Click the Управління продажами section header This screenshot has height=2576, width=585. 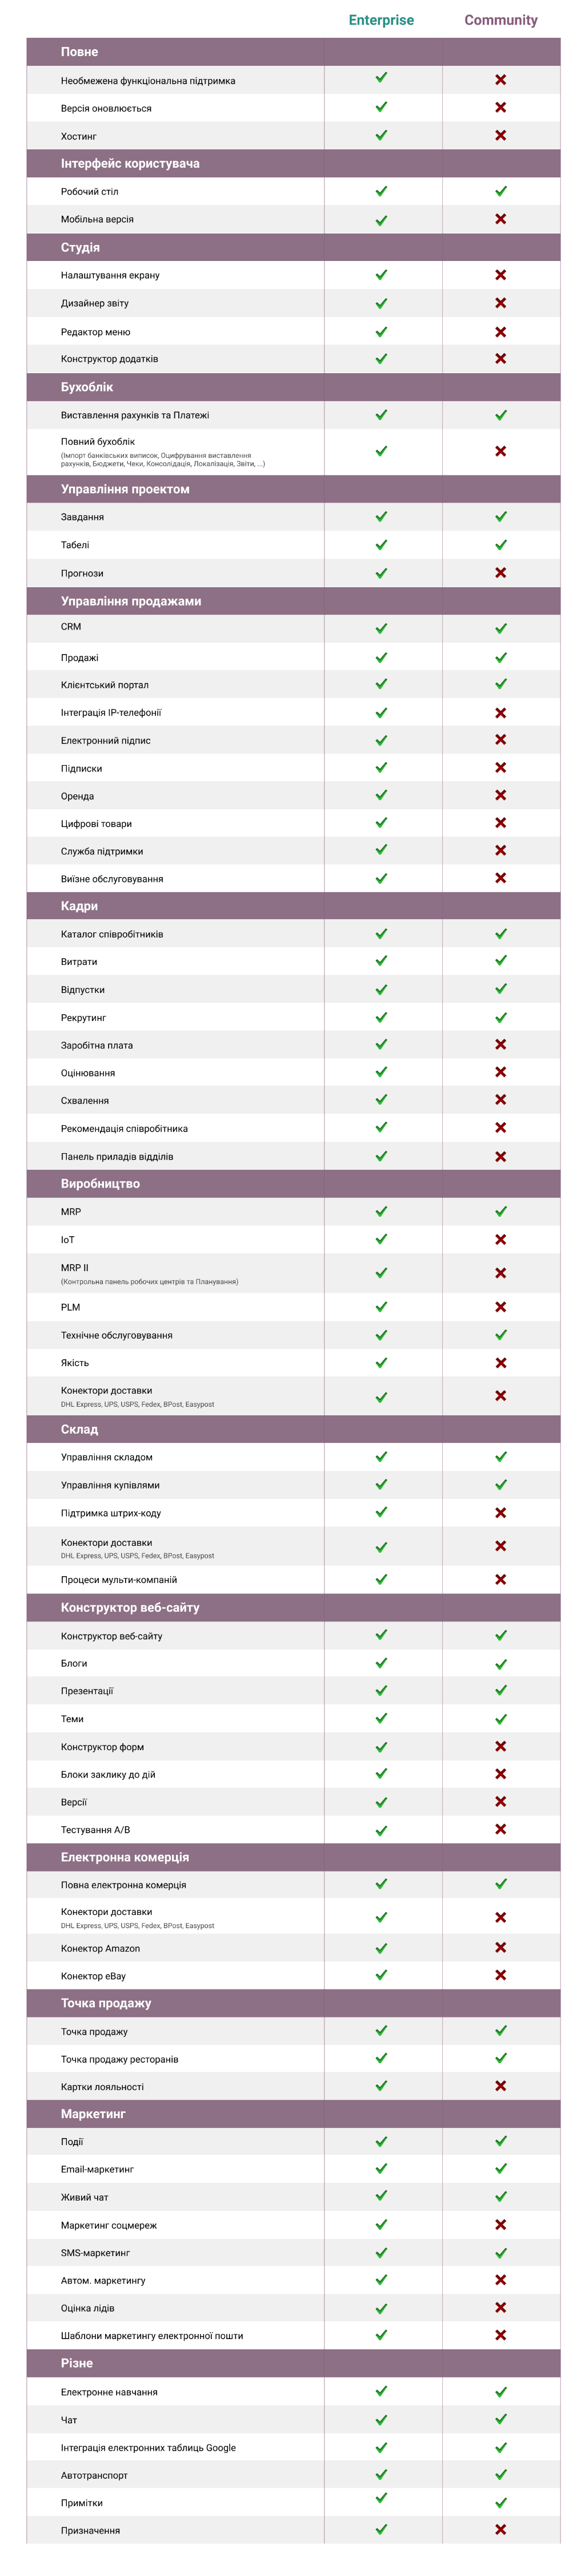tap(131, 601)
